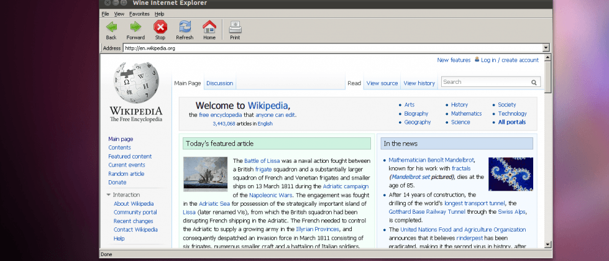Click the Done status bar text

coord(106,255)
